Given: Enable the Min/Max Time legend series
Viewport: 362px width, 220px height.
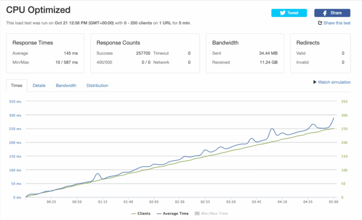Looking at the screenshot, I should (x=215, y=214).
